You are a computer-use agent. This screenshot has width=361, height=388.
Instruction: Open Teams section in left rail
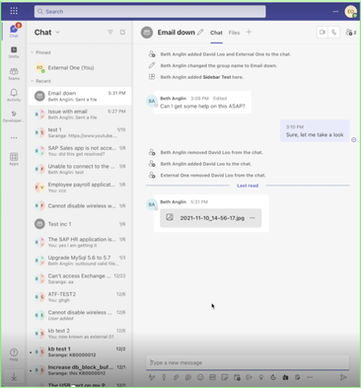(x=14, y=74)
